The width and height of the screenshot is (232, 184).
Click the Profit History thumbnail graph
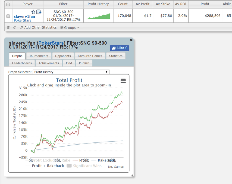99,16
